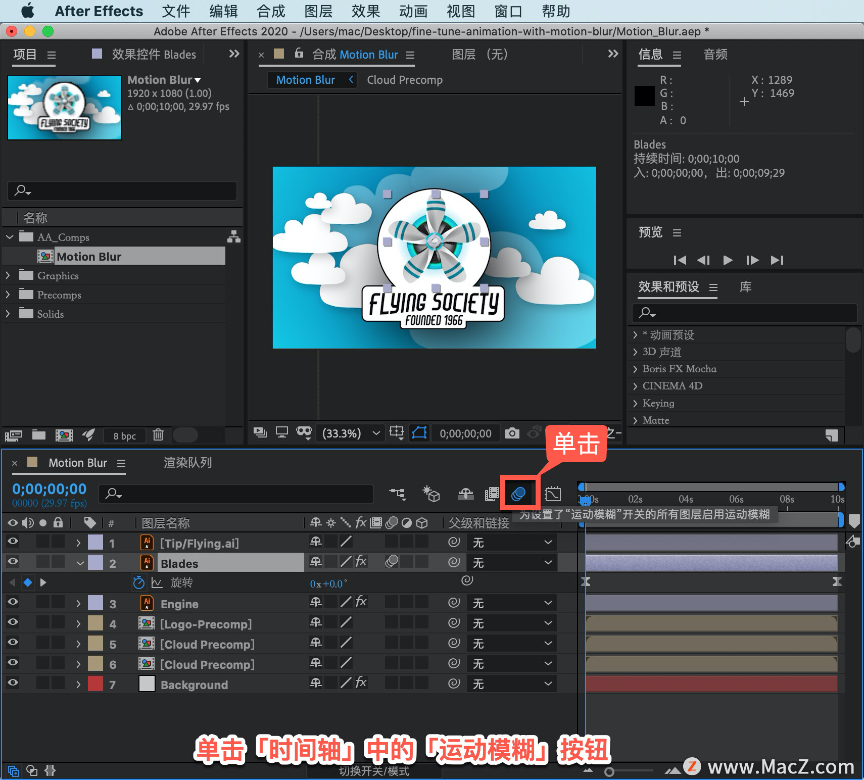Open the Info panel menu icon
864x780 pixels.
677,55
